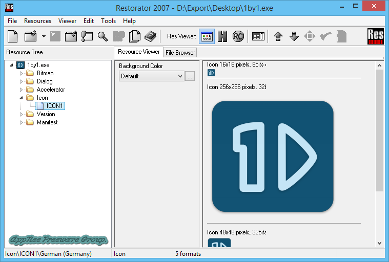This screenshot has width=389, height=262.
Task: Click the Res application icon in title bar
Action: tap(9, 8)
